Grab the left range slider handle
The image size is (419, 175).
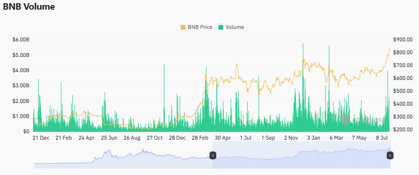213,155
